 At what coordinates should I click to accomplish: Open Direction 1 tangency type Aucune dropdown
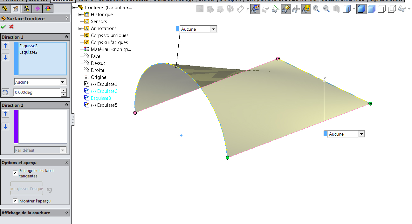(63, 82)
